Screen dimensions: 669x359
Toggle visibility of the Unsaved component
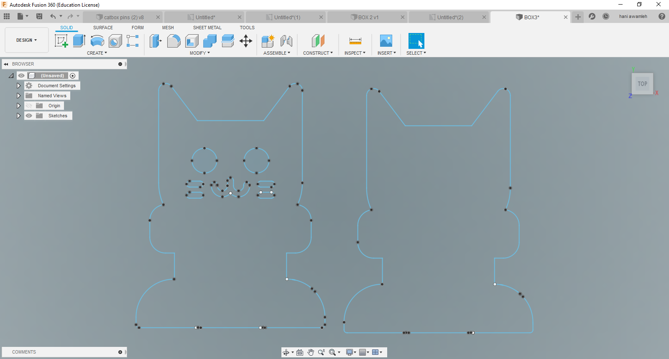(x=21, y=76)
